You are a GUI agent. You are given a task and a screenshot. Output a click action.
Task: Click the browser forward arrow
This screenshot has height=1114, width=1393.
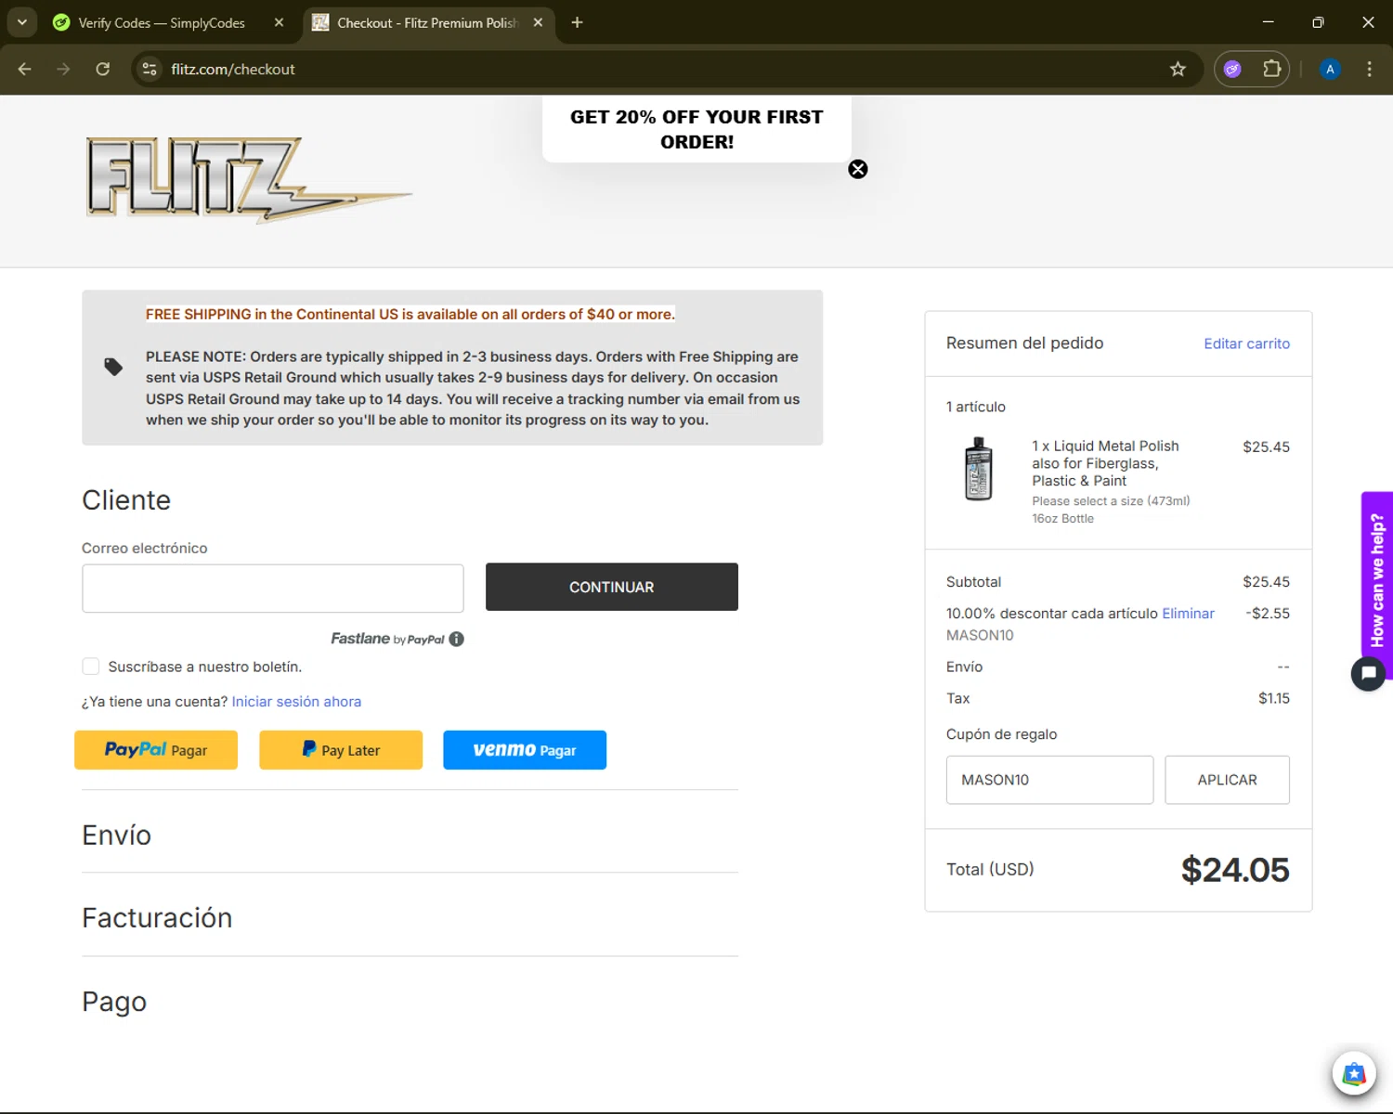click(x=63, y=69)
